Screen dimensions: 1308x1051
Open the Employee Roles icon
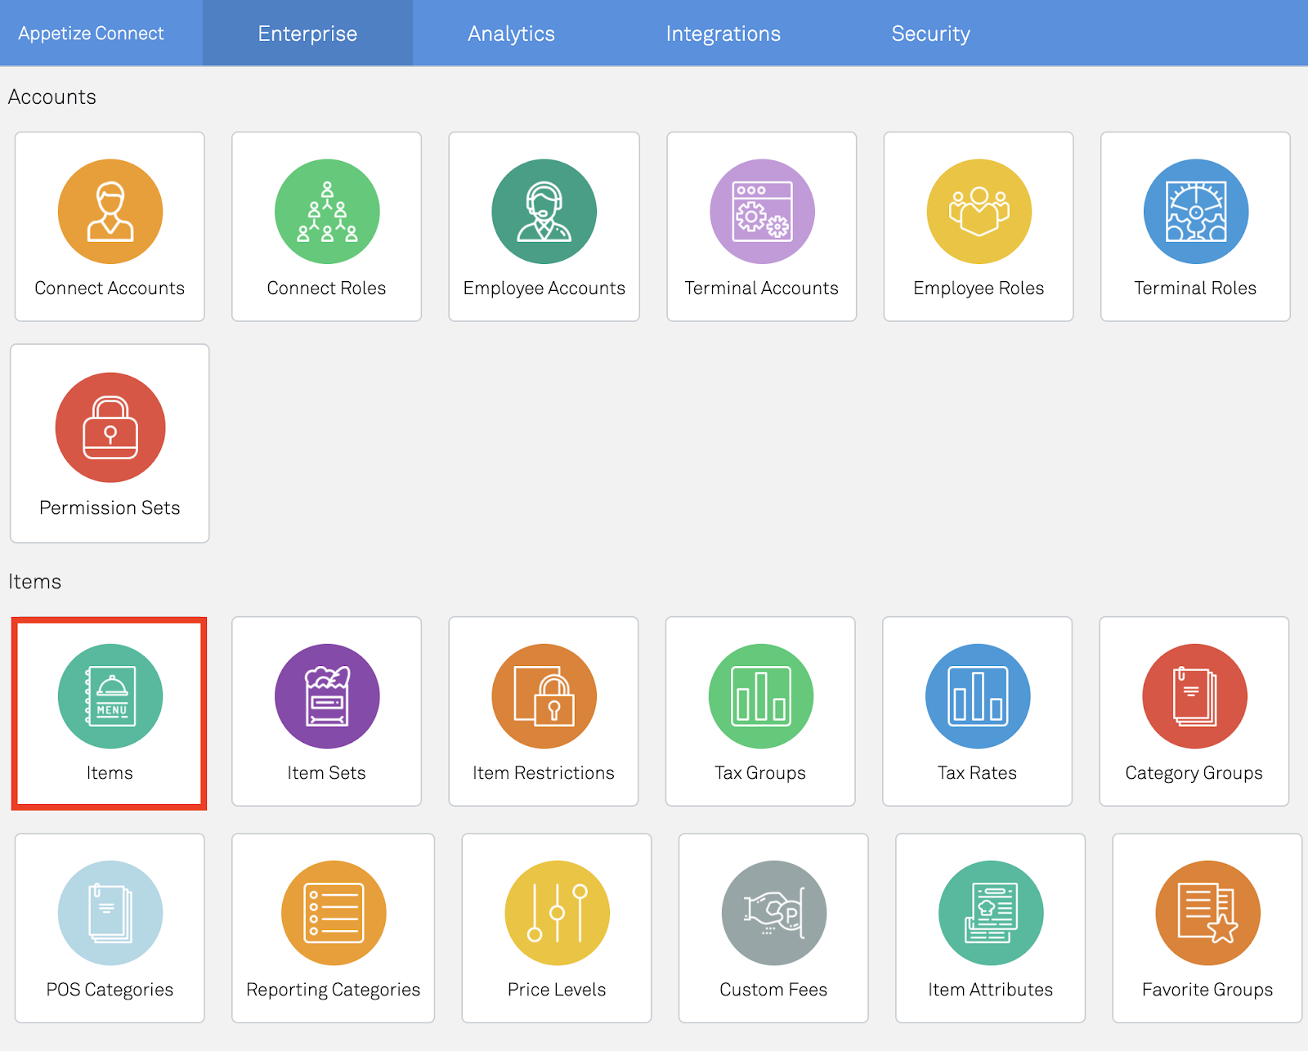[979, 212]
